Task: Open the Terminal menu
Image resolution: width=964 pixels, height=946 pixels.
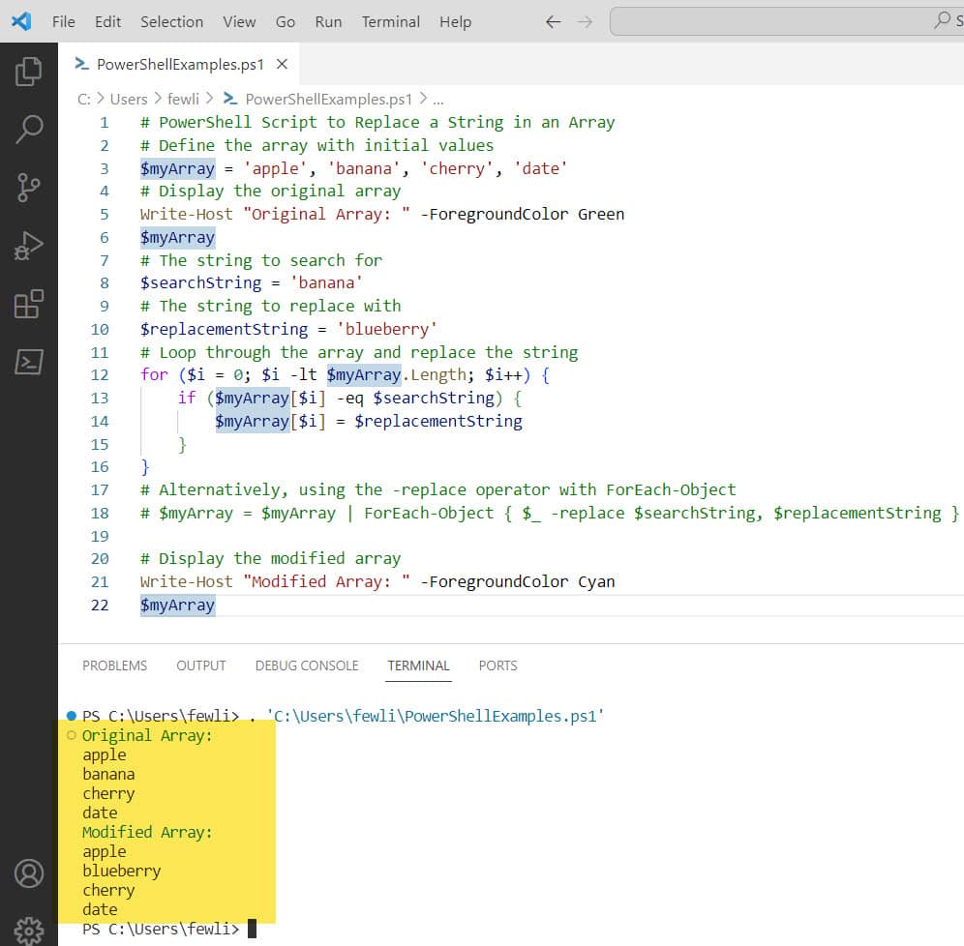Action: point(390,21)
